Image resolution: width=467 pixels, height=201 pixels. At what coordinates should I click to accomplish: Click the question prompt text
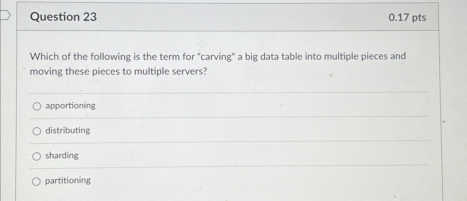click(217, 64)
